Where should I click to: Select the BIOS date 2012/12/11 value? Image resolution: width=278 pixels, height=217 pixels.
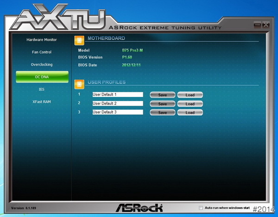tap(131, 65)
